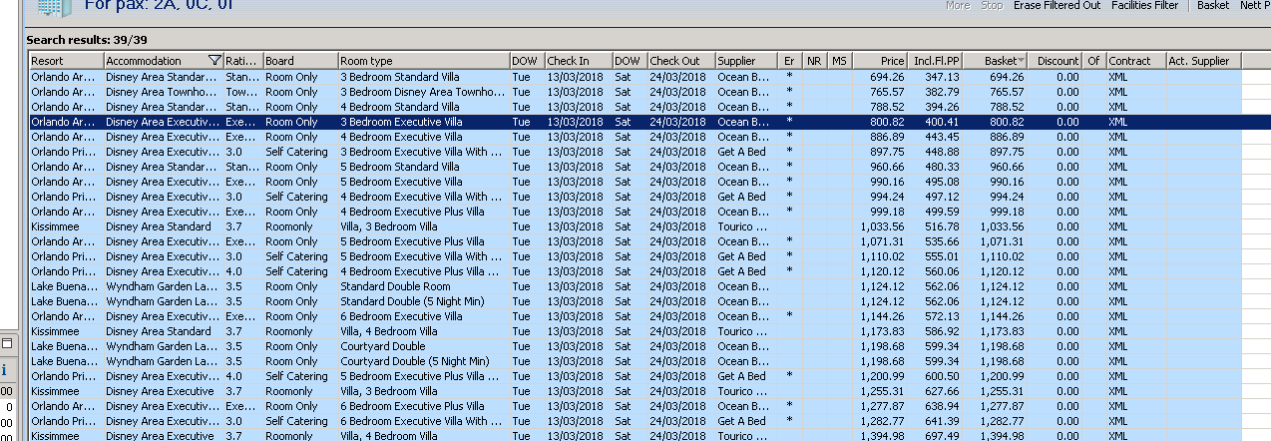
Task: Sort by the Board column header
Action: click(300, 62)
